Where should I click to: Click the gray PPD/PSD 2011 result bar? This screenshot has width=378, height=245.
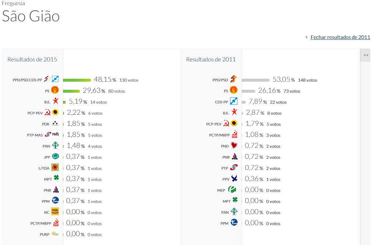[255, 79]
